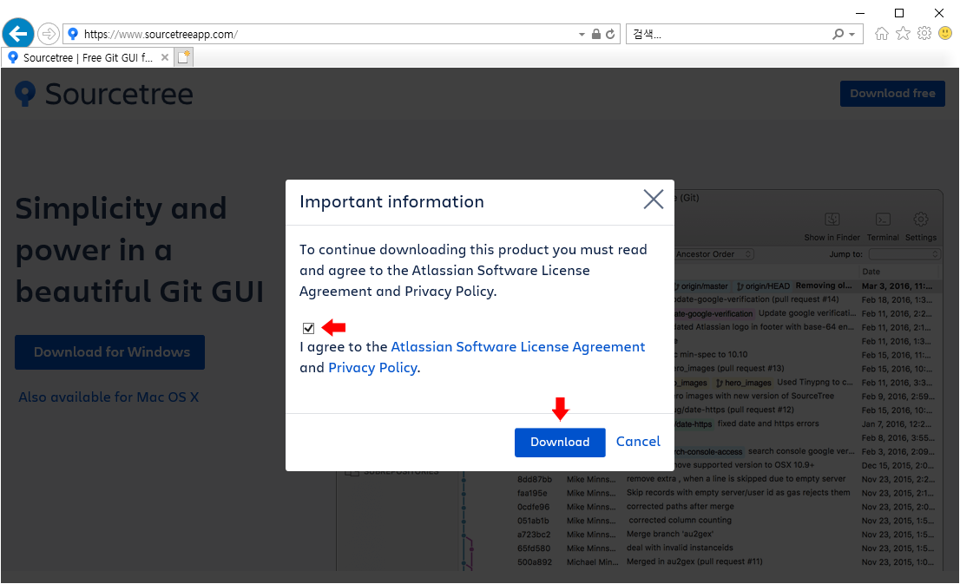Open Also available for Mac OS X link
960x584 pixels.
tap(108, 397)
